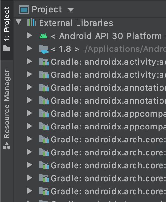
Task: Open the Project view dropdown arrow
Action: (x=71, y=10)
